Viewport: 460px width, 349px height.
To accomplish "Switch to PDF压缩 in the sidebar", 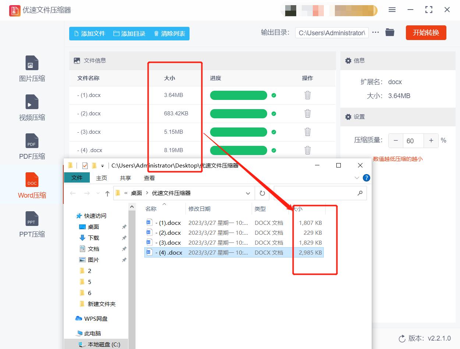I will point(32,146).
